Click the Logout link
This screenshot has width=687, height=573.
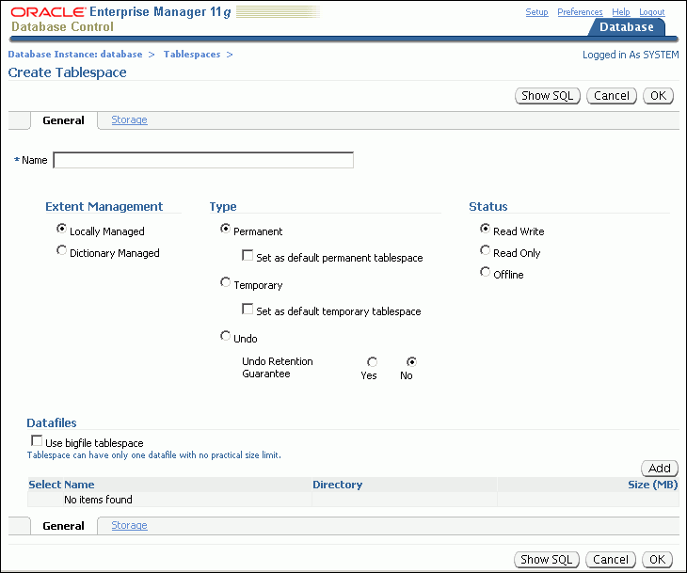pyautogui.click(x=652, y=12)
